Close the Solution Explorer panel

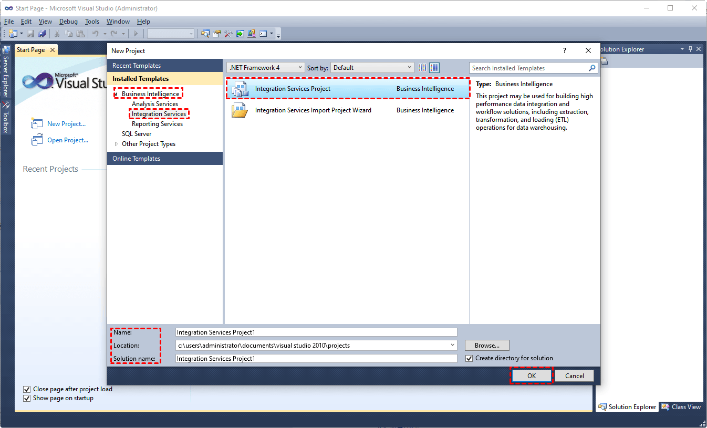[x=699, y=49]
